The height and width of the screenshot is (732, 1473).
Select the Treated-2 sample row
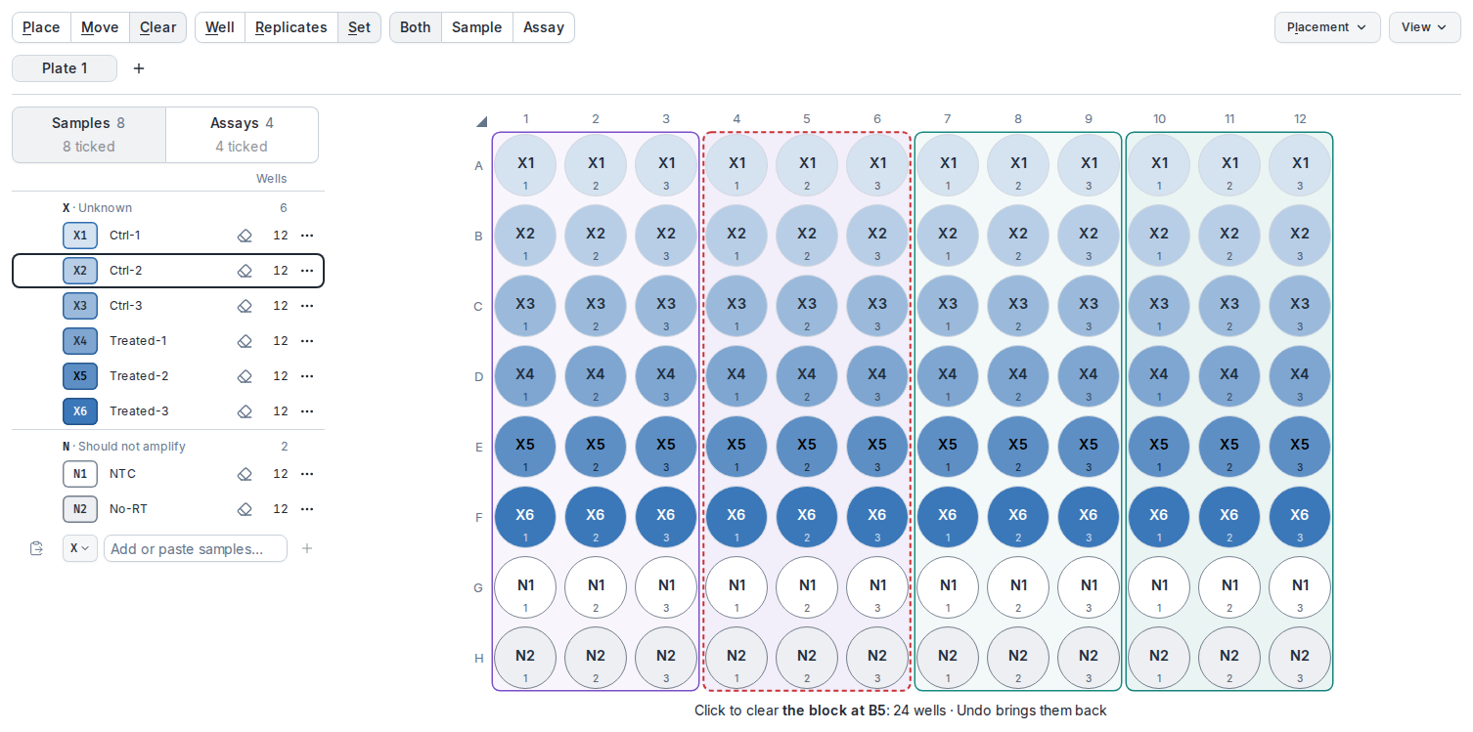pyautogui.click(x=168, y=376)
